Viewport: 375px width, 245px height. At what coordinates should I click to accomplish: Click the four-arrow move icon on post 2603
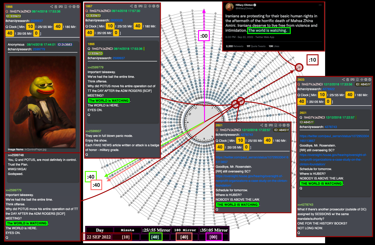click(x=362, y=80)
